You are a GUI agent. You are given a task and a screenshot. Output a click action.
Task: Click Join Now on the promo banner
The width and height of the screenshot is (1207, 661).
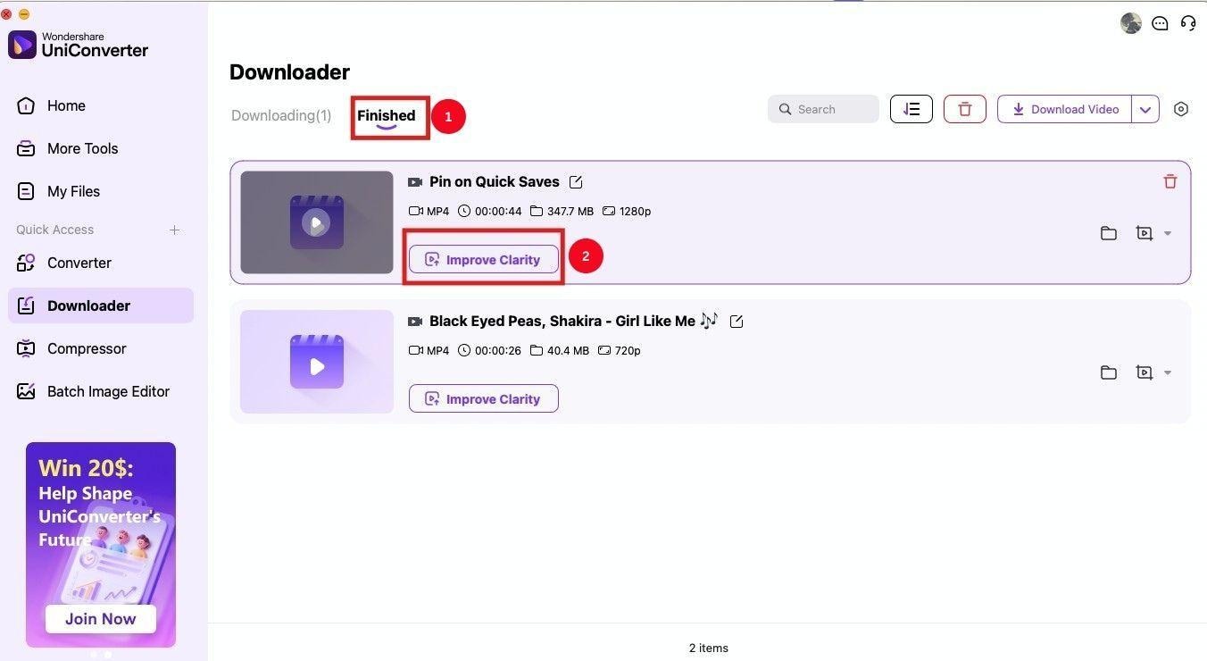coord(101,618)
